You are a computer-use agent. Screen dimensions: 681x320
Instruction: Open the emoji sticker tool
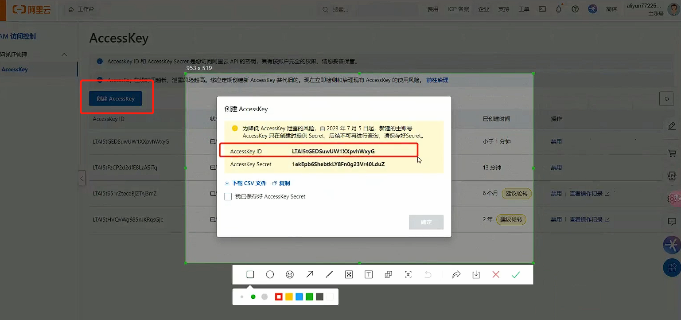pyautogui.click(x=290, y=275)
